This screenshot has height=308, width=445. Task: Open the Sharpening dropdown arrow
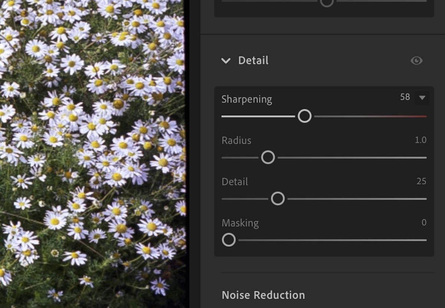coord(422,98)
